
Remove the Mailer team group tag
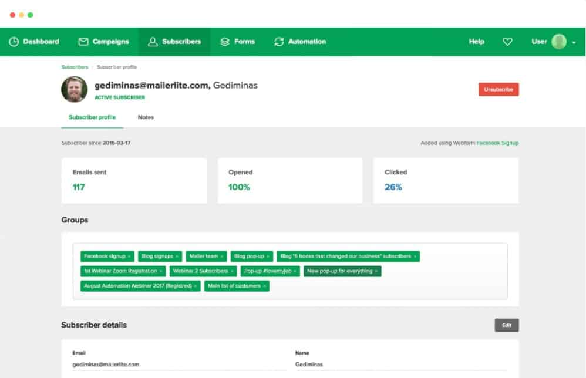(221, 256)
